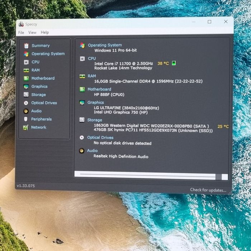251x251 pixels.
Task: Show Motherboard details from sidebar
Action: (43, 78)
